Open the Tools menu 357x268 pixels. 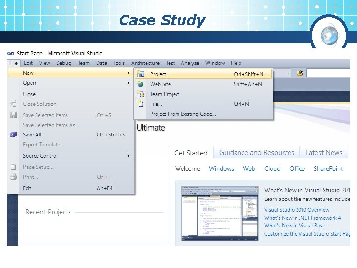119,63
